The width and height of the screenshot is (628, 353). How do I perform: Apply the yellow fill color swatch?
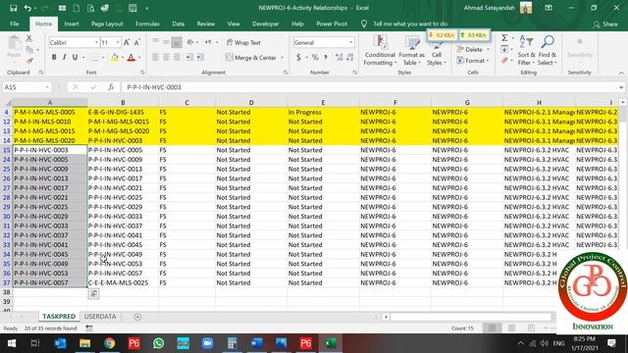(x=115, y=58)
